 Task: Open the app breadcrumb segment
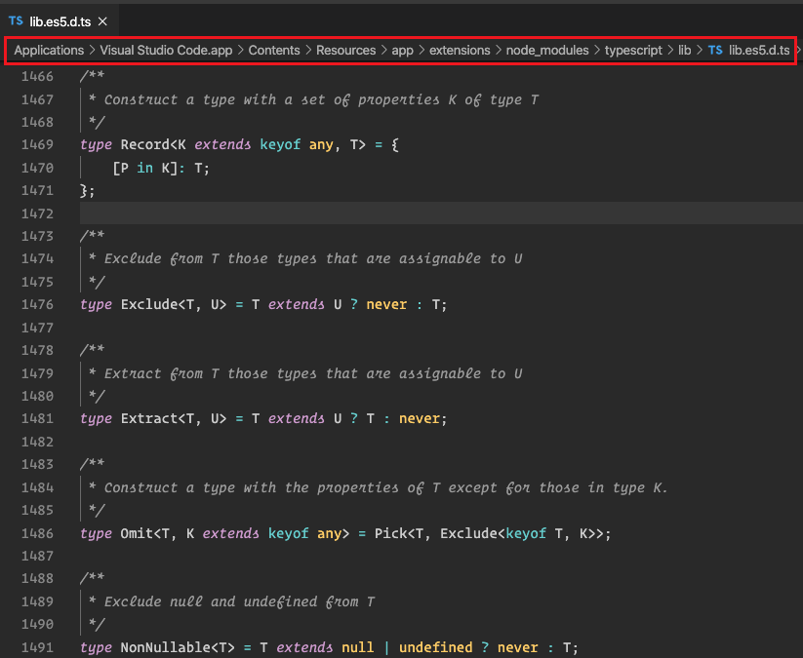click(x=403, y=50)
